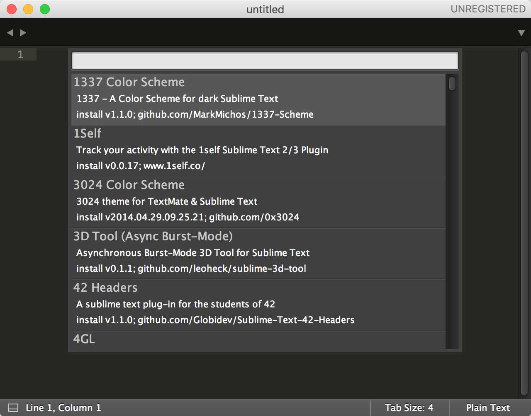This screenshot has width=531, height=416.
Task: Select the 42 Headers package
Action: 258,305
